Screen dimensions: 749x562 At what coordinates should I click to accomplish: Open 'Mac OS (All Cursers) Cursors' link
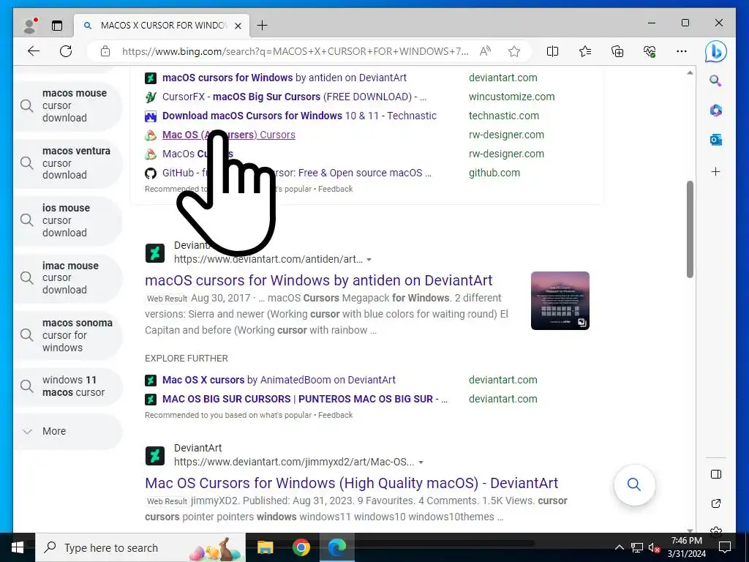point(229,135)
